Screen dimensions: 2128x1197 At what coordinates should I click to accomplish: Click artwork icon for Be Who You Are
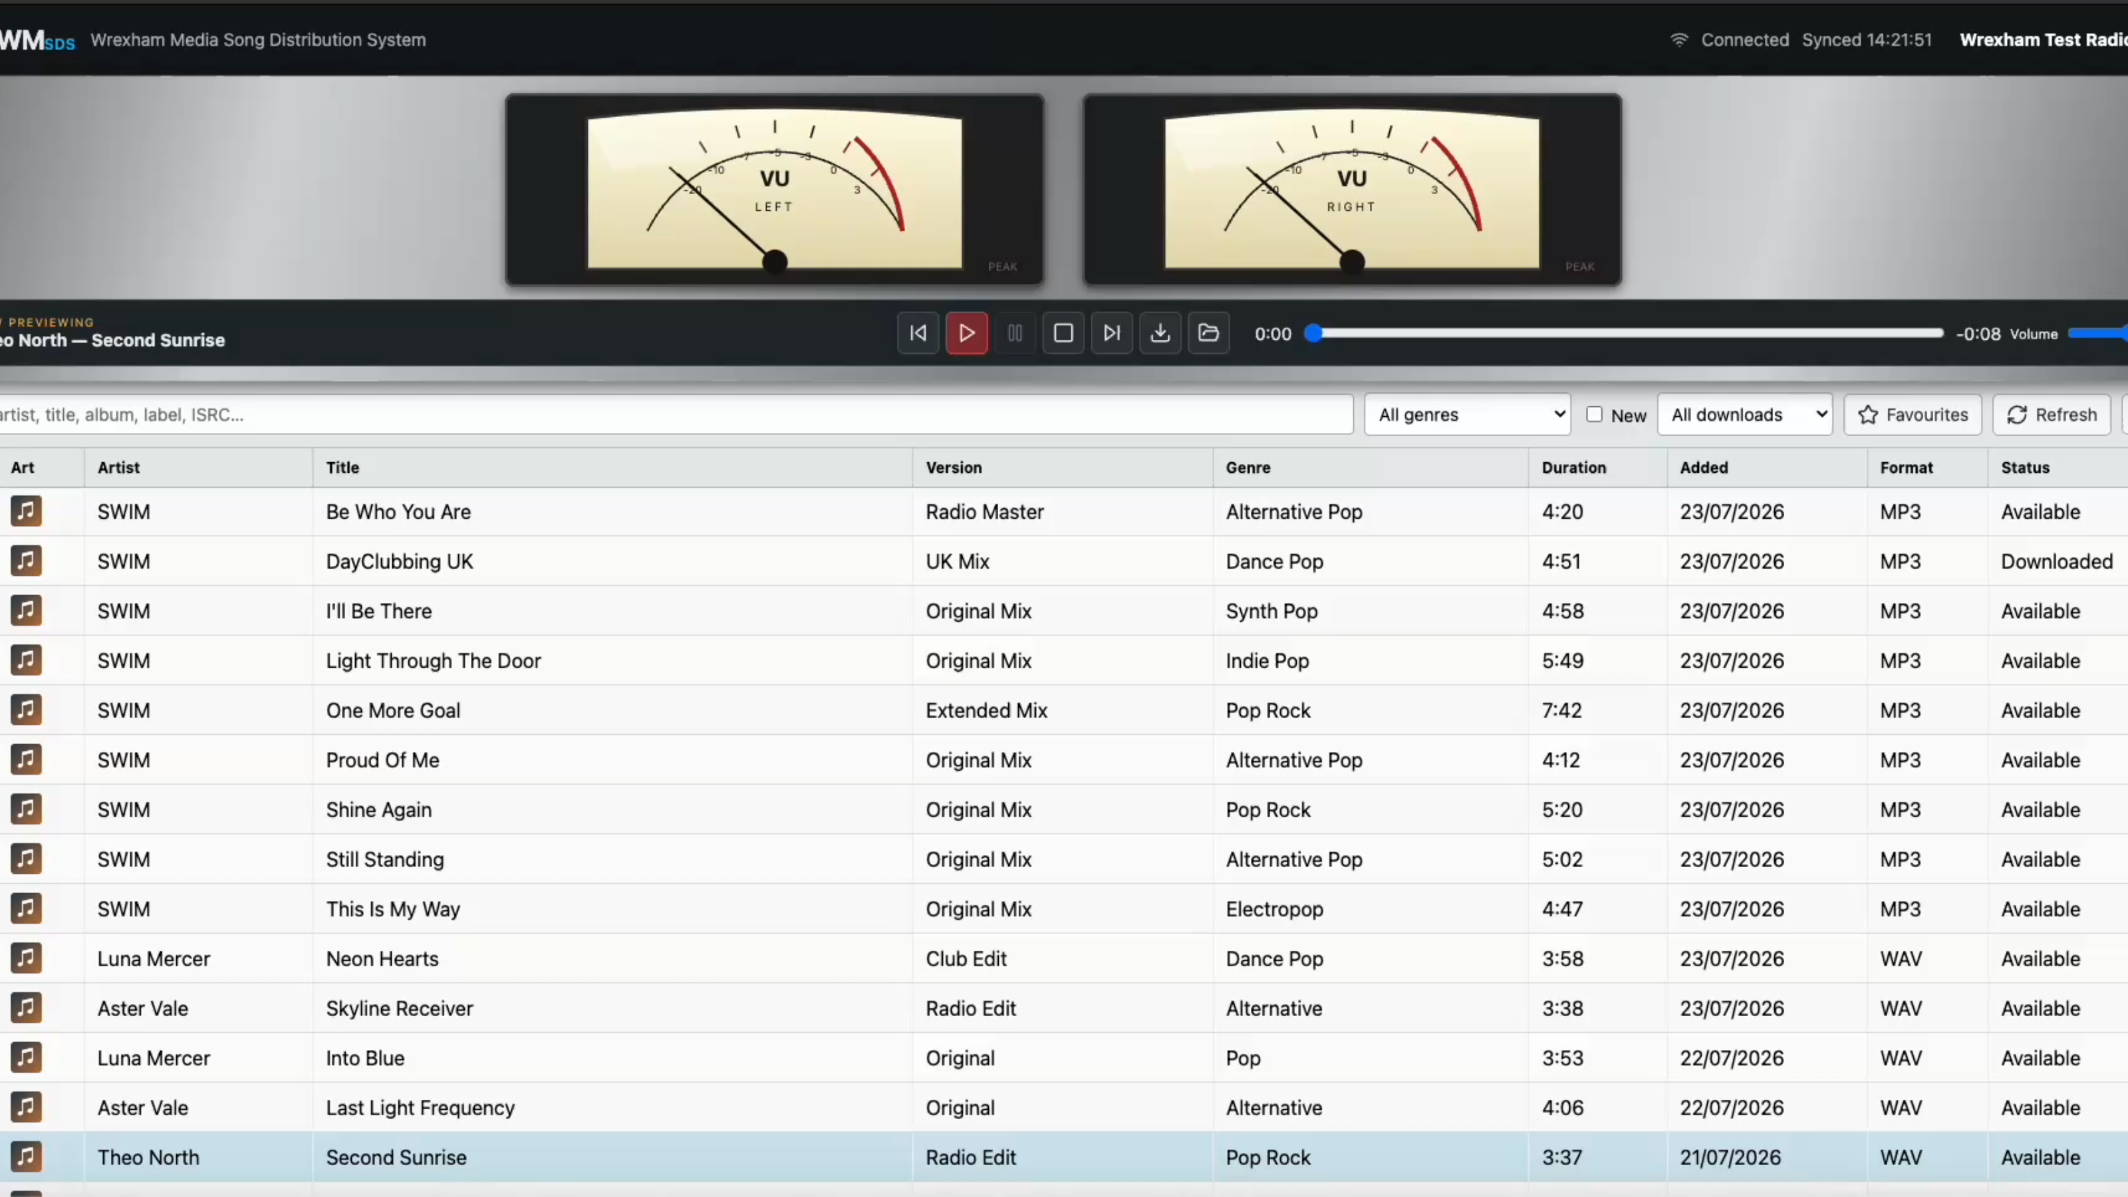[26, 511]
